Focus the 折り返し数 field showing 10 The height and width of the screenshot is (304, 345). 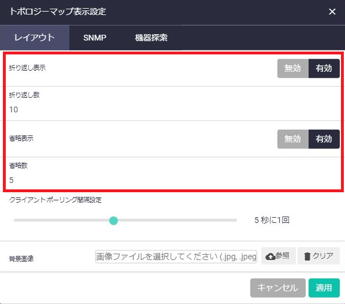pos(173,109)
